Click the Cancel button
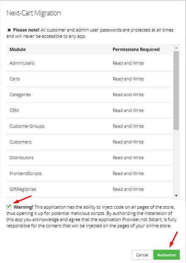The width and height of the screenshot is (186, 263). click(x=142, y=255)
